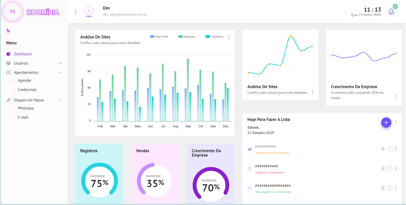Open the Credenciais submenu item

click(27, 90)
